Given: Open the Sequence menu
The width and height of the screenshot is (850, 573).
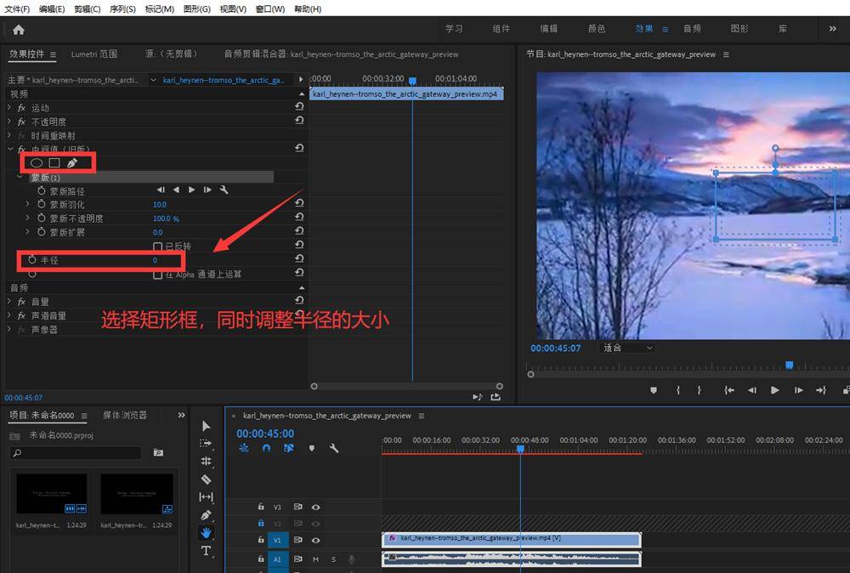Looking at the screenshot, I should point(122,9).
